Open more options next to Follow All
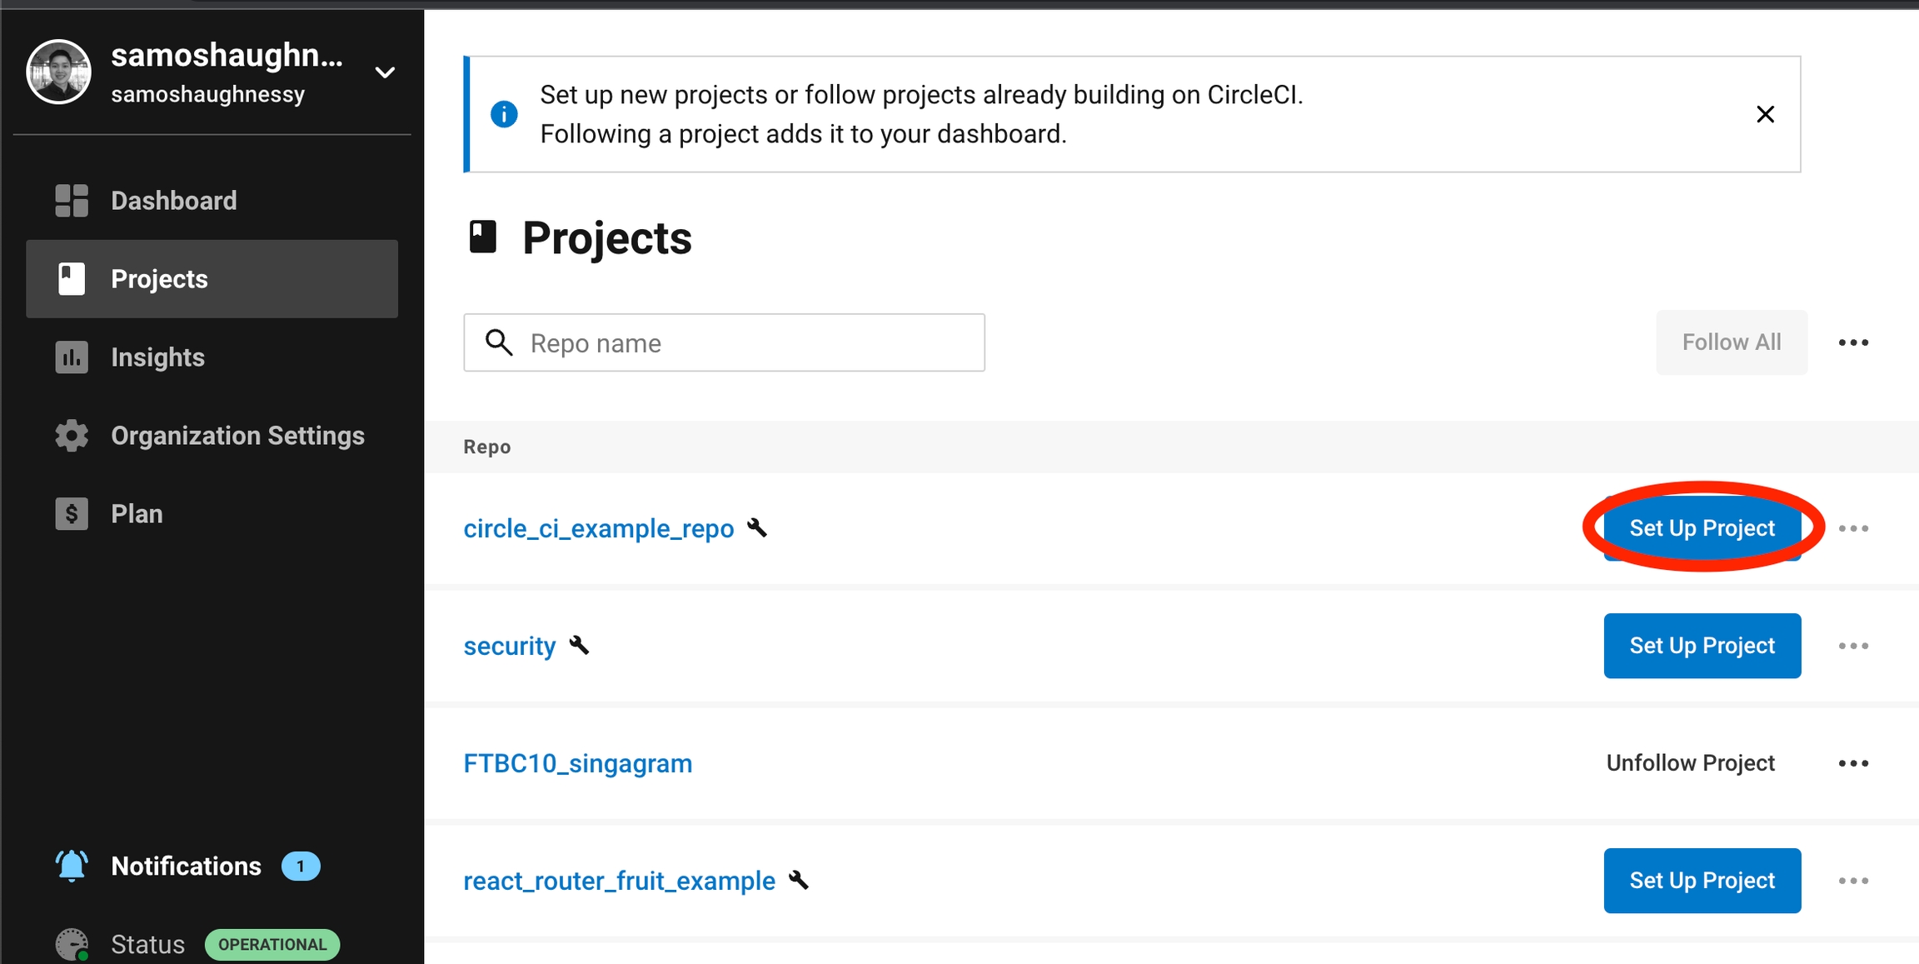Image resolution: width=1919 pixels, height=964 pixels. click(1853, 342)
